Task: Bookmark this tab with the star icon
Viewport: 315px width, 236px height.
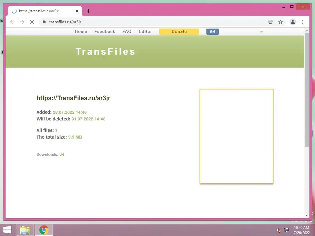Action: click(x=281, y=22)
